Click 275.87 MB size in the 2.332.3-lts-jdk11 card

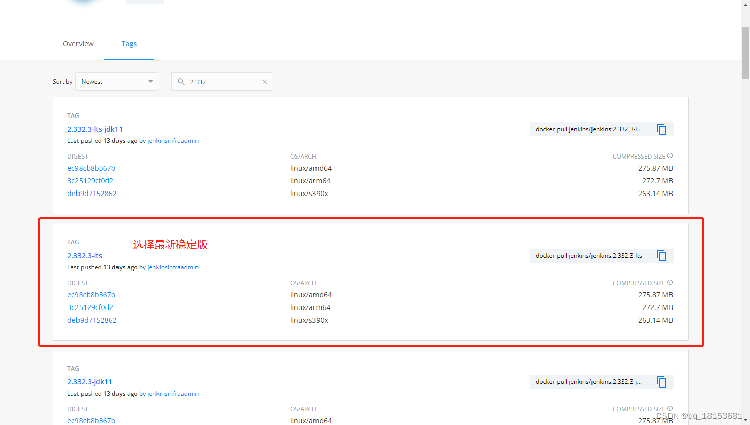[655, 168]
